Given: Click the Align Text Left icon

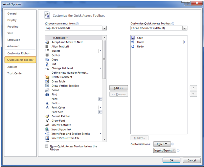Looking at the screenshot, I should click(47, 46).
